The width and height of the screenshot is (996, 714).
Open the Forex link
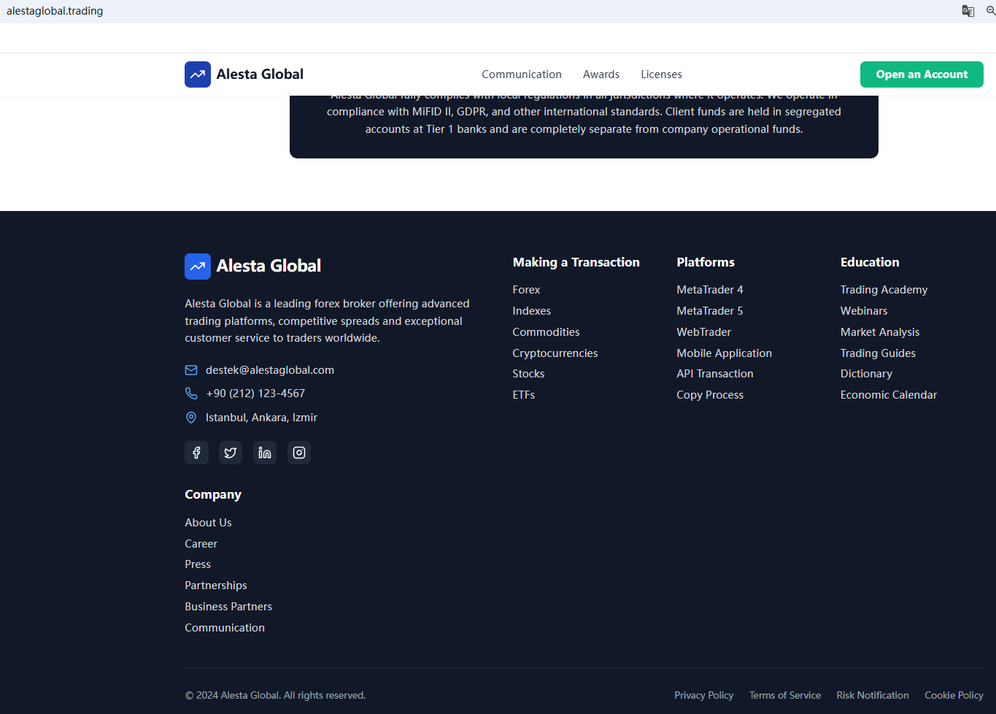point(526,290)
